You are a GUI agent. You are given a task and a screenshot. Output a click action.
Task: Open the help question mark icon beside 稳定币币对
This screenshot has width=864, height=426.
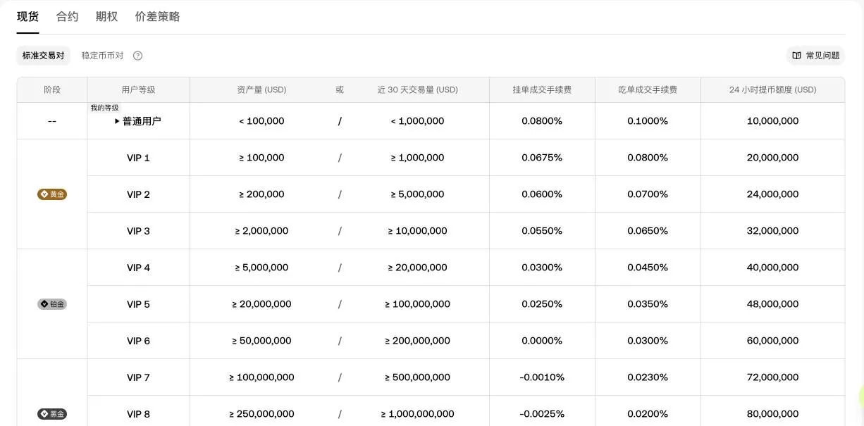pyautogui.click(x=138, y=56)
